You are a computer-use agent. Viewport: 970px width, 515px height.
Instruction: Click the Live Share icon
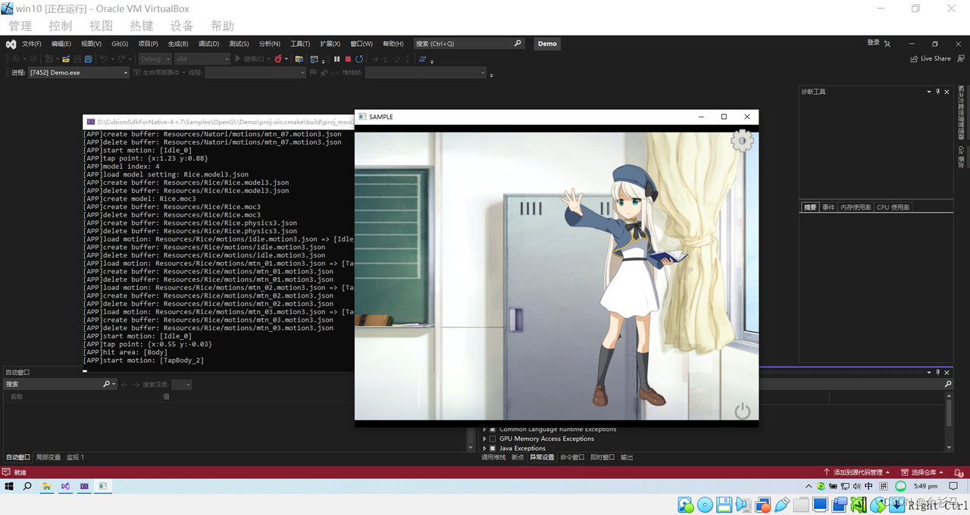pos(915,59)
